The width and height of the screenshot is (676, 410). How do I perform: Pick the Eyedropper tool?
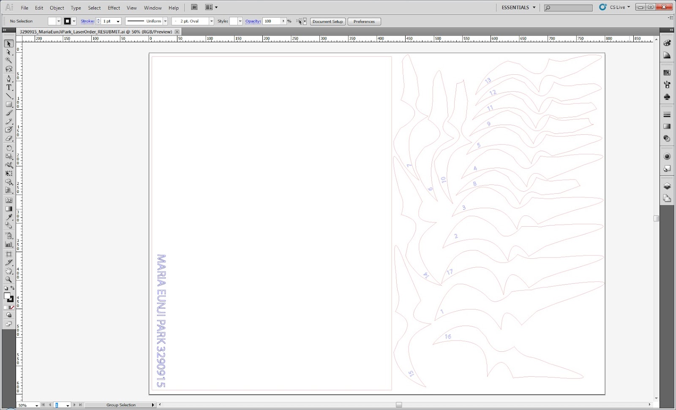coord(8,217)
